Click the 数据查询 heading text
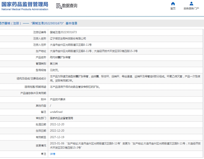Screen dimensions: 204x159 point(70,6)
